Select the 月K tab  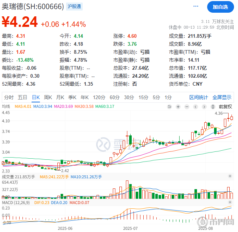pyautogui.click(x=60, y=97)
